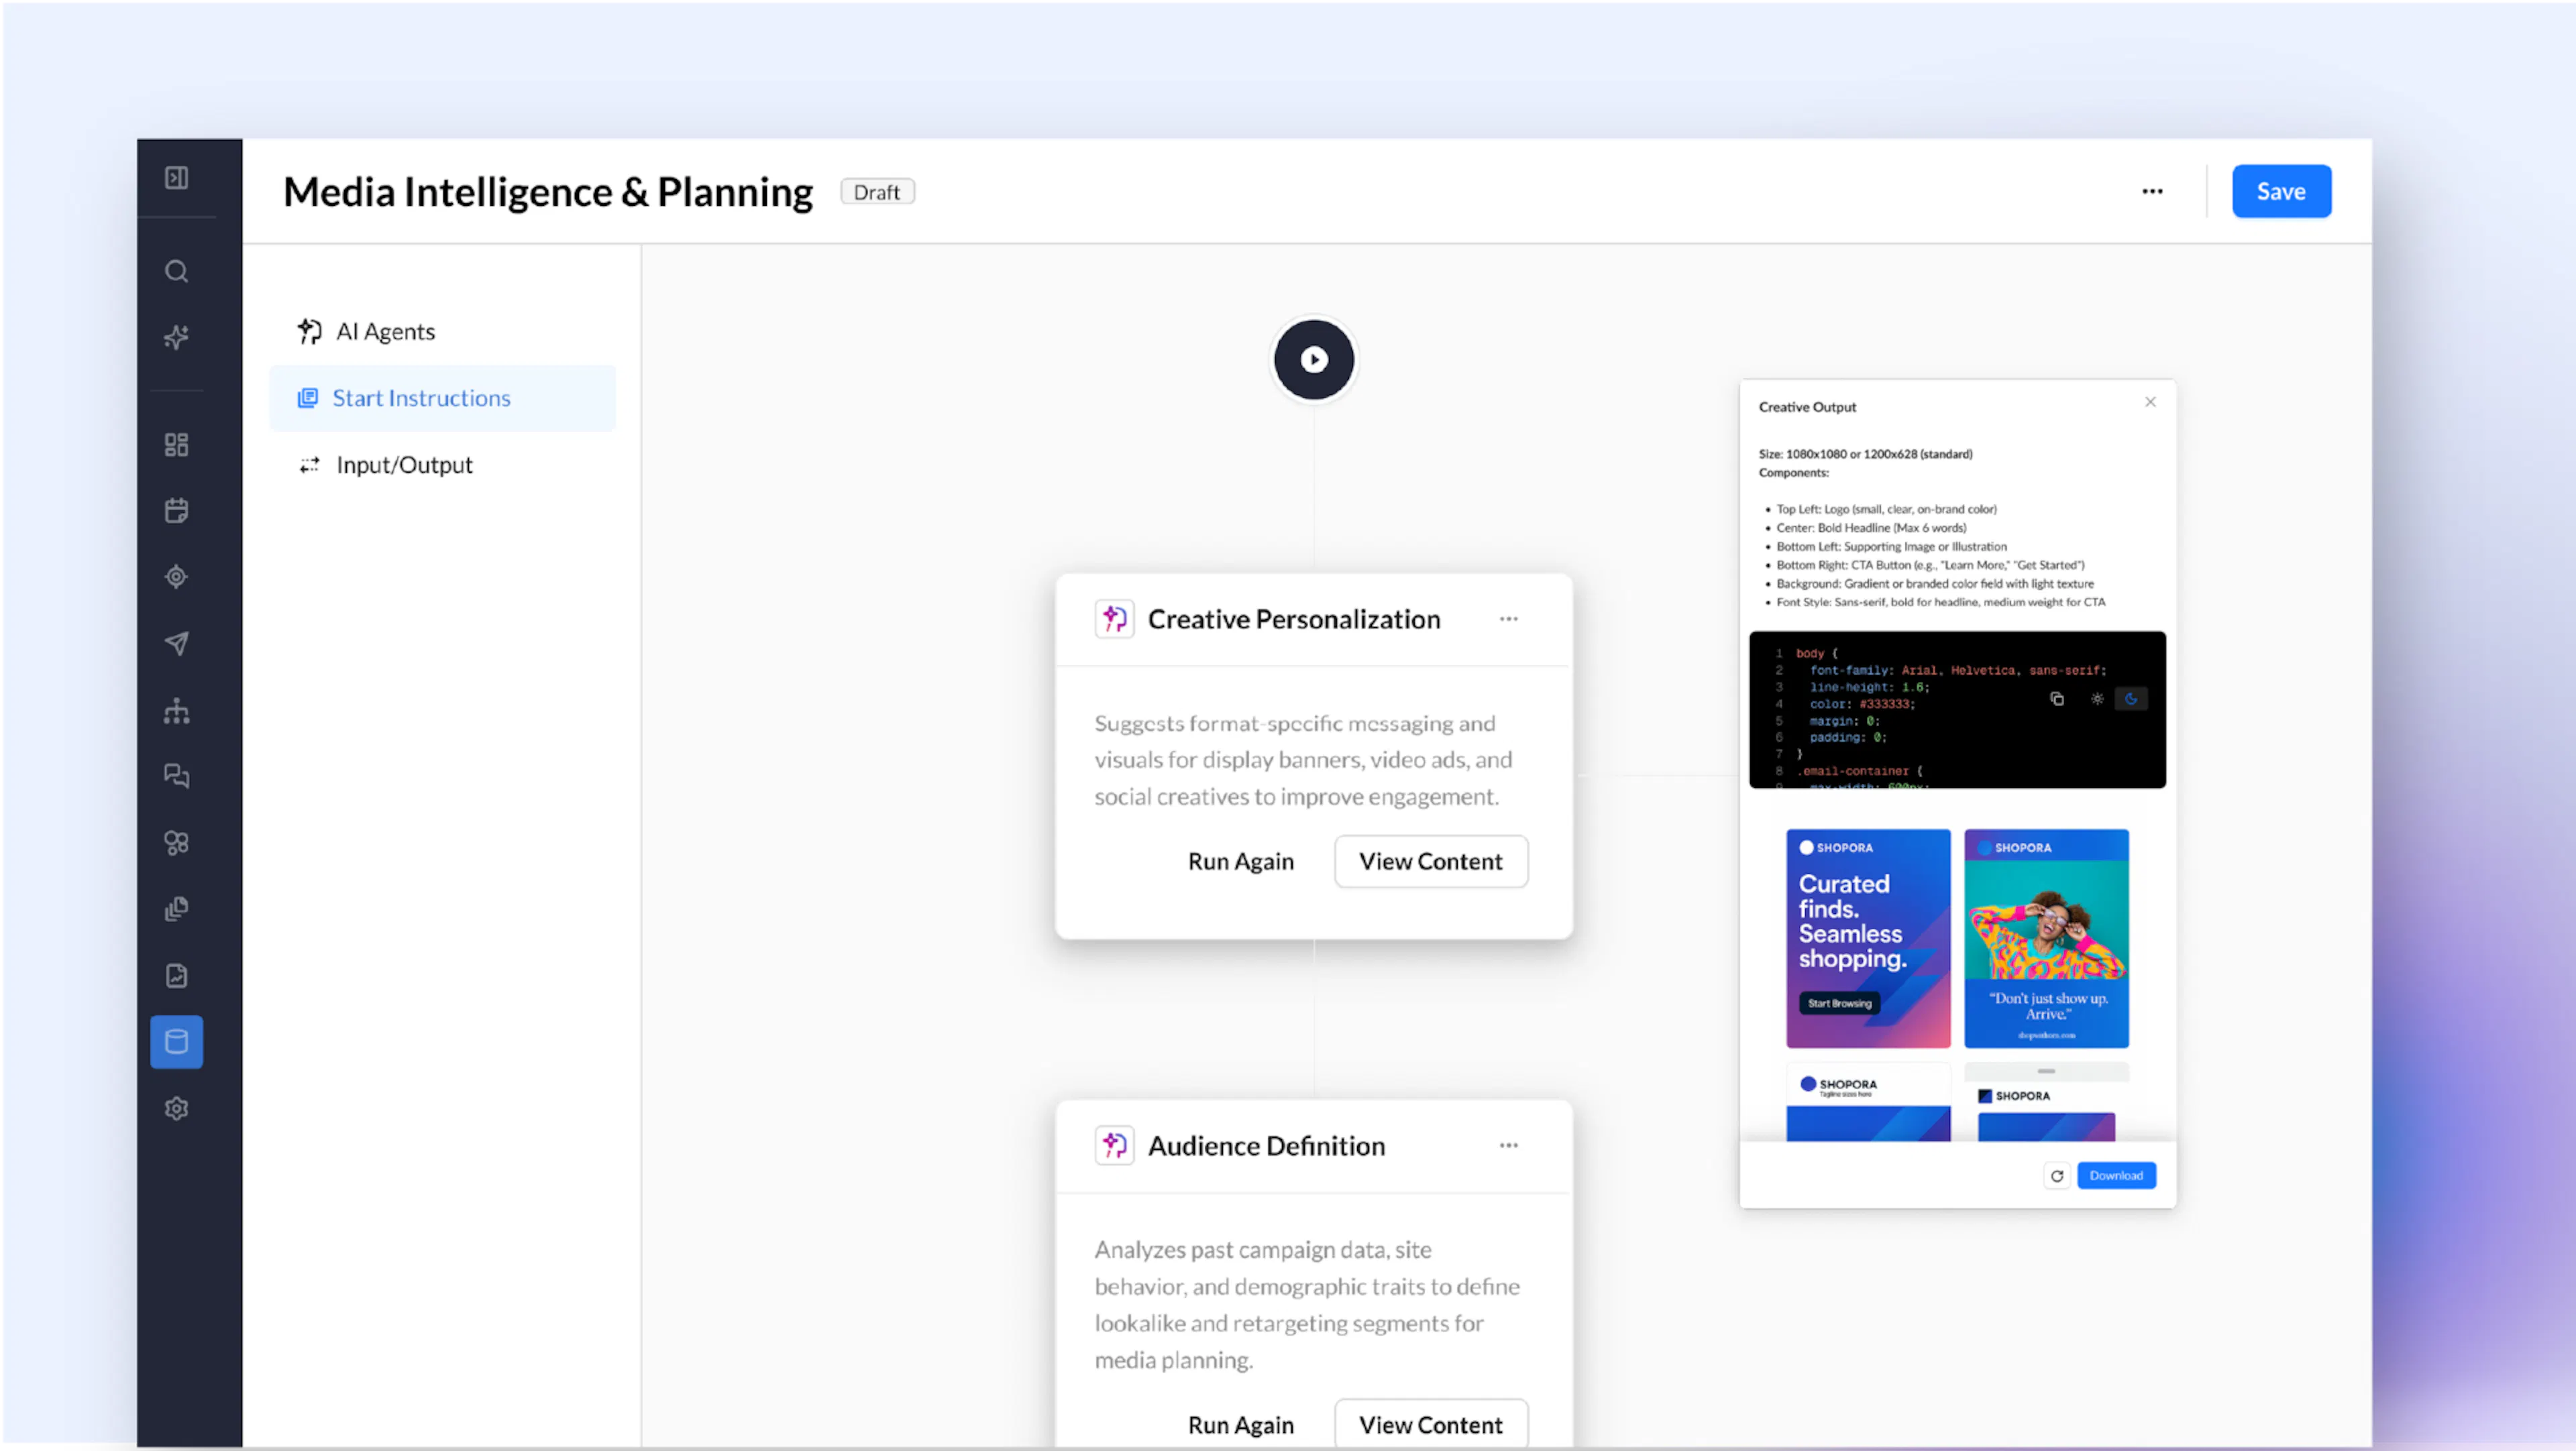
Task: Click Run Again on Creative Personalization
Action: 1241,862
